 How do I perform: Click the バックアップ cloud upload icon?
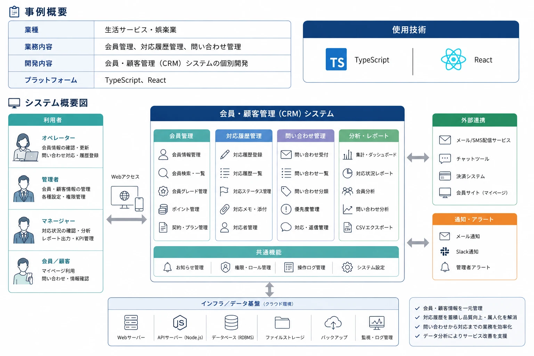click(333, 323)
